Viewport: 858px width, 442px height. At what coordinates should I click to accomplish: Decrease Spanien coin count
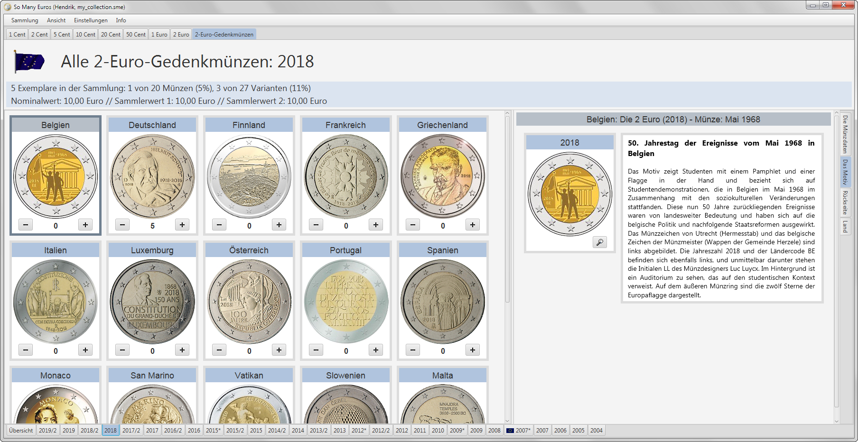413,350
